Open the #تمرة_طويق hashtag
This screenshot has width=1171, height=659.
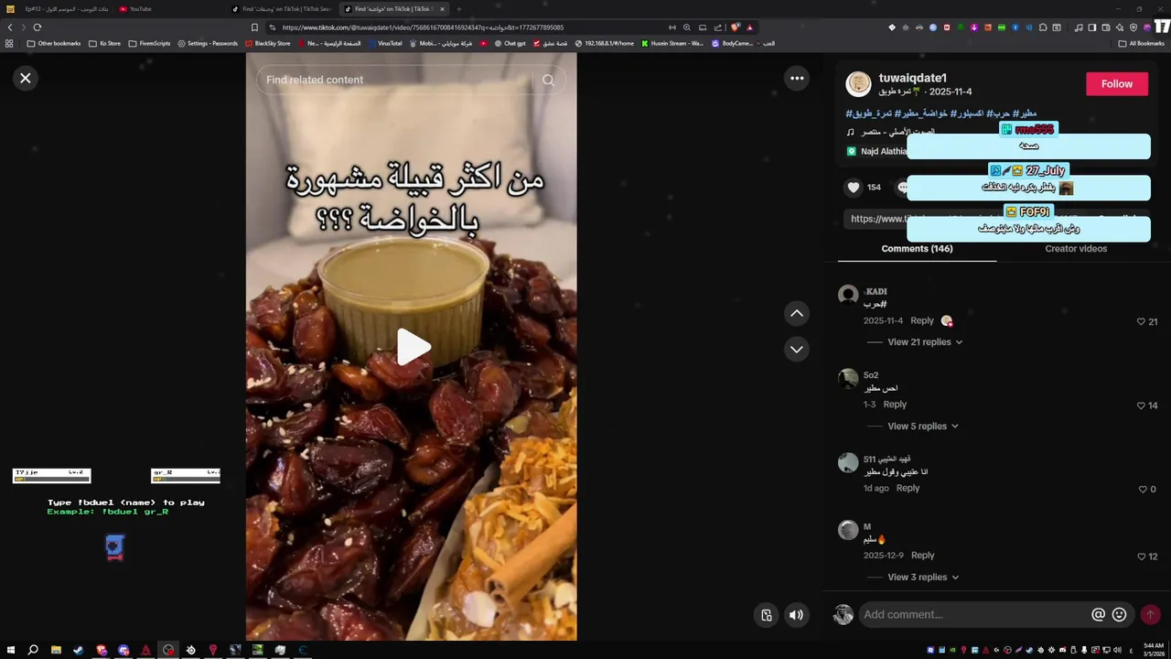pyautogui.click(x=869, y=113)
